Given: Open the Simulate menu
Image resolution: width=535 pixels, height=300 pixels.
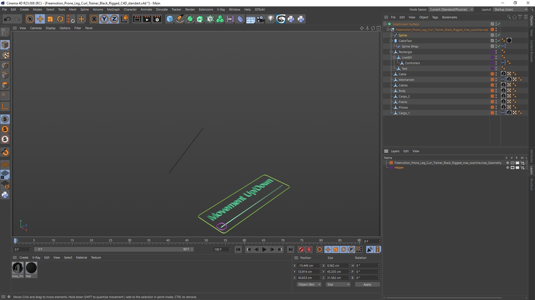Looking at the screenshot, I should pyautogui.click(x=162, y=9).
